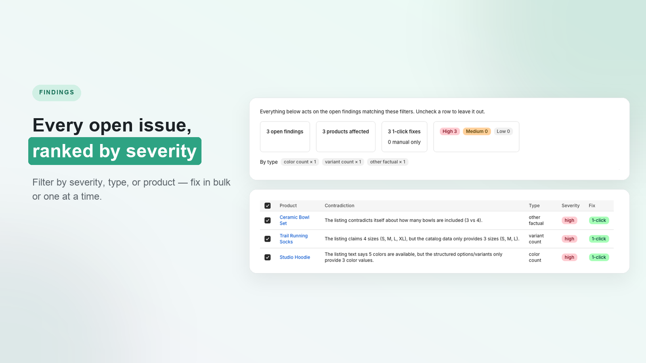
Task: Click the 1-click fix badge for Studio Hoodie
Action: click(599, 257)
